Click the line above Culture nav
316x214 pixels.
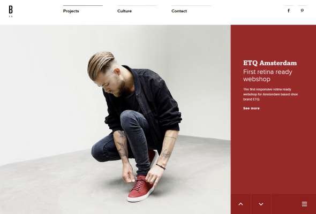click(137, 6)
